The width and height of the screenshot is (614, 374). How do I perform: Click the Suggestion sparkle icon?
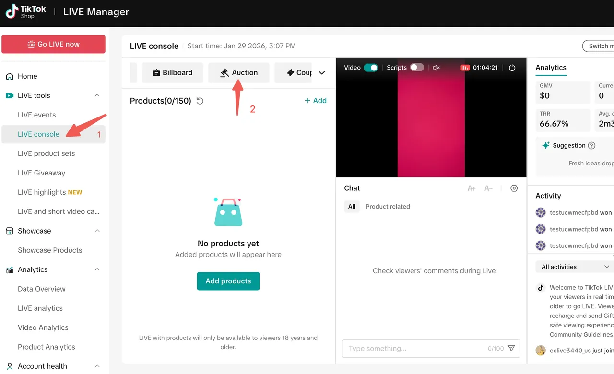pyautogui.click(x=545, y=146)
